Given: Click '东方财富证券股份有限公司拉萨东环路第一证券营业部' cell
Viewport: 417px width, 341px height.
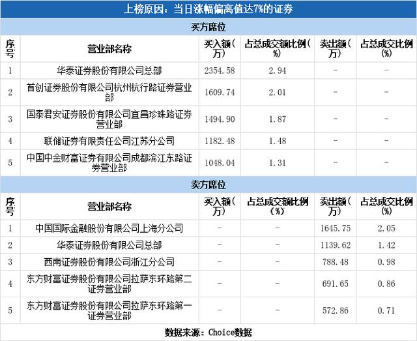Looking at the screenshot, I should [x=109, y=310].
